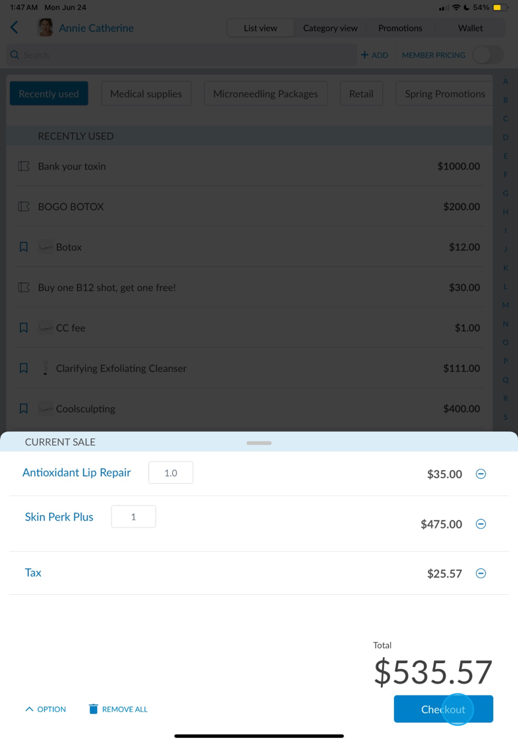Tap the bookmark icon beside Botox
Image resolution: width=518 pixels, height=742 pixels.
pyautogui.click(x=24, y=247)
